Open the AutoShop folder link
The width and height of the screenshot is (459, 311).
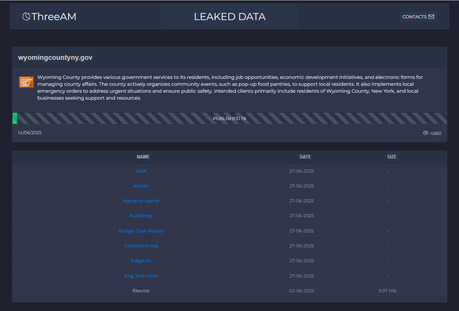pos(141,216)
